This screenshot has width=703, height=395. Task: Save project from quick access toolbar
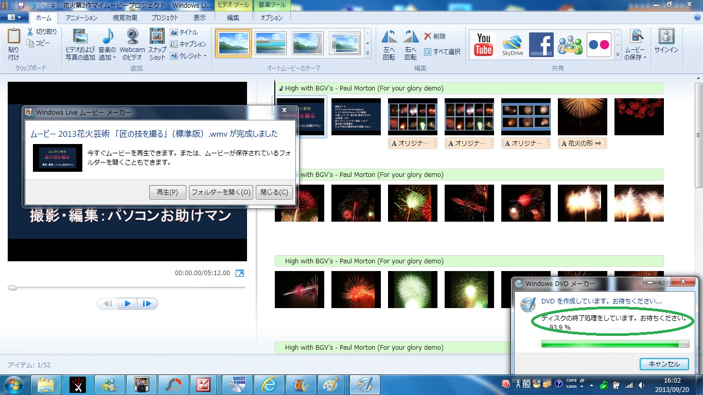point(21,5)
